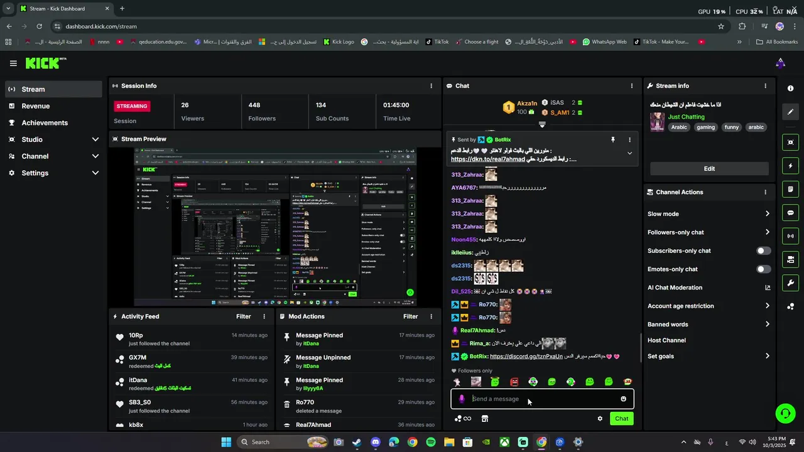Open Followers-only chat options
The height and width of the screenshot is (452, 804).
point(709,232)
